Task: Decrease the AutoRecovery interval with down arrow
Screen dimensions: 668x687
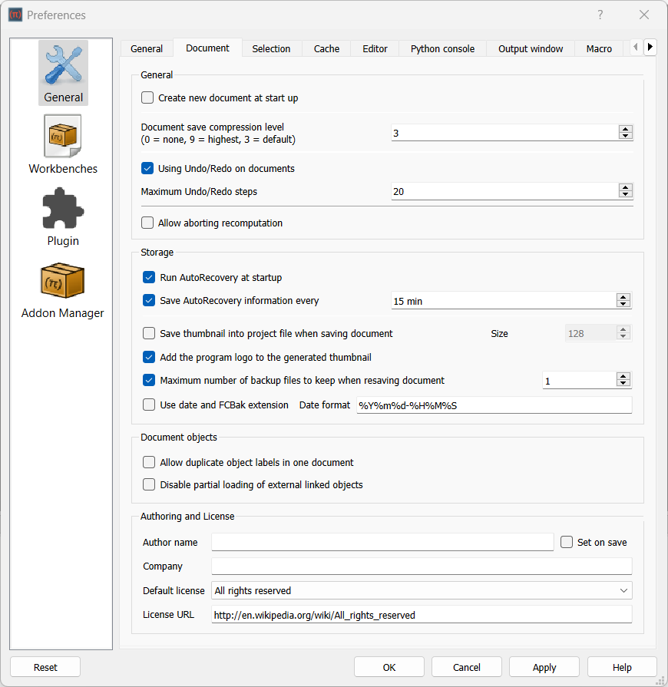Action: tap(623, 304)
